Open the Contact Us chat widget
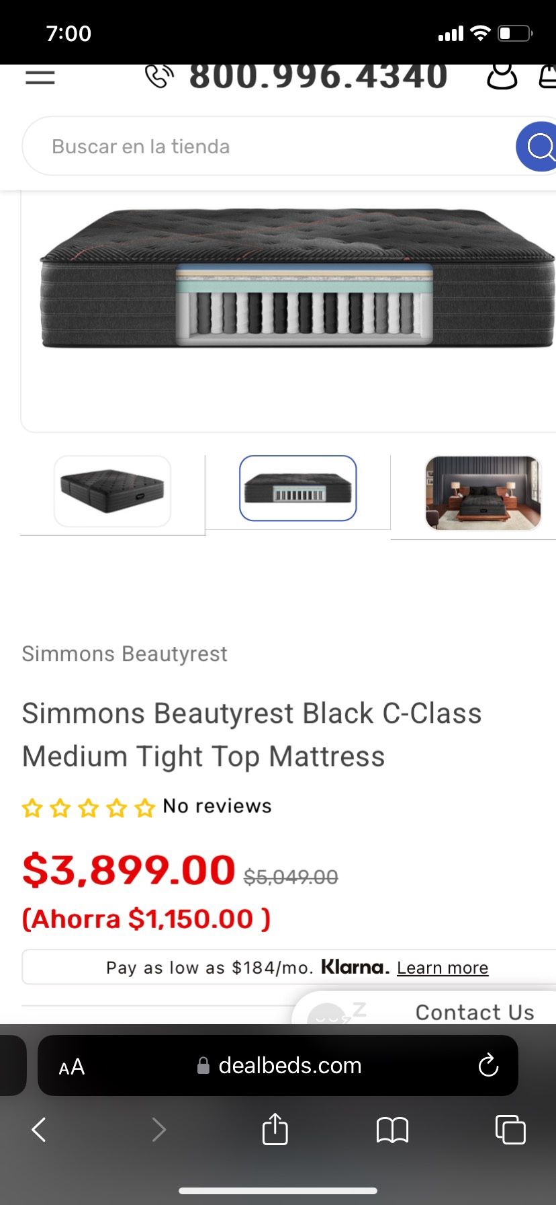The image size is (556, 1205). (x=474, y=1011)
